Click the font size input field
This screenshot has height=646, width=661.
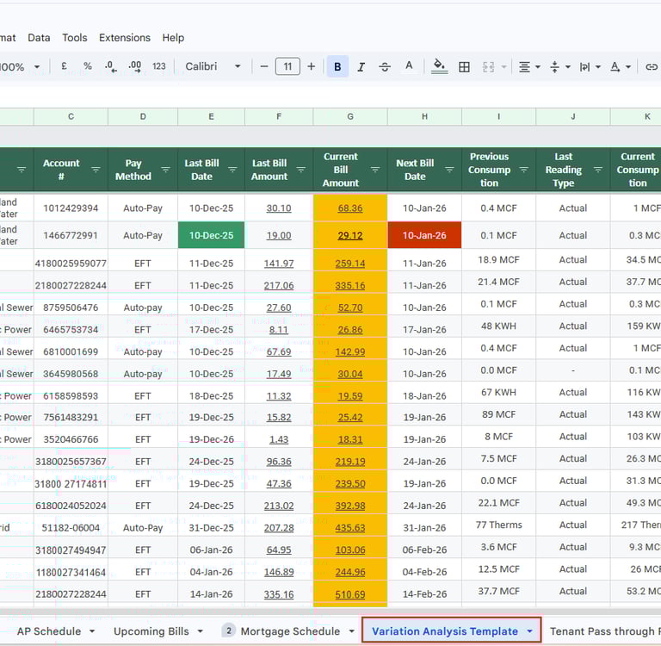(x=287, y=66)
